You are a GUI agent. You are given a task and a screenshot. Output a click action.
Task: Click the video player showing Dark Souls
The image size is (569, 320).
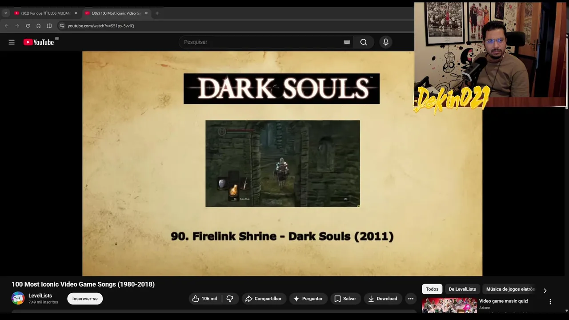point(282,164)
